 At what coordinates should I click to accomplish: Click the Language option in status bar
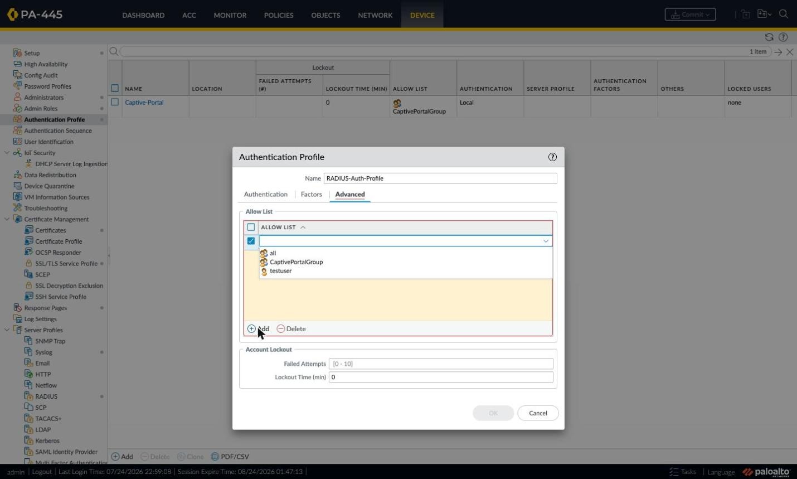pos(721,472)
